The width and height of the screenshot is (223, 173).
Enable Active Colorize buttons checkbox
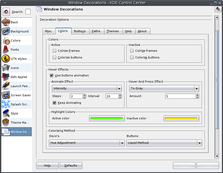(x=54, y=57)
